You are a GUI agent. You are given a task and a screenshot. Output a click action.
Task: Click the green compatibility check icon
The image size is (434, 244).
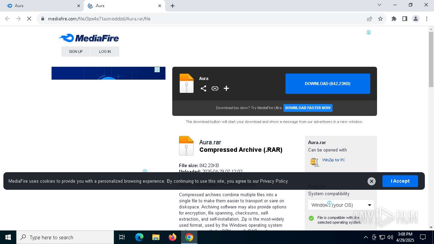coord(311,218)
